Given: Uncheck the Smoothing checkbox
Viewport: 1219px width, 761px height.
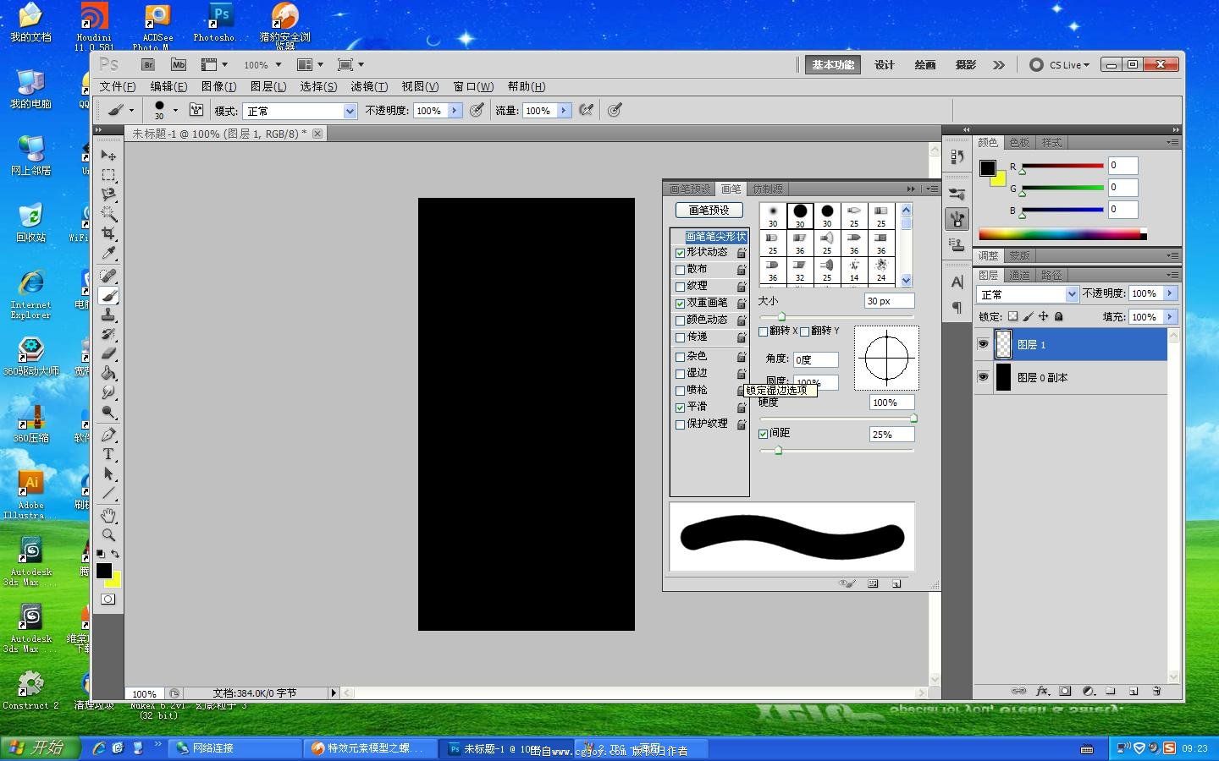Looking at the screenshot, I should pyautogui.click(x=680, y=408).
